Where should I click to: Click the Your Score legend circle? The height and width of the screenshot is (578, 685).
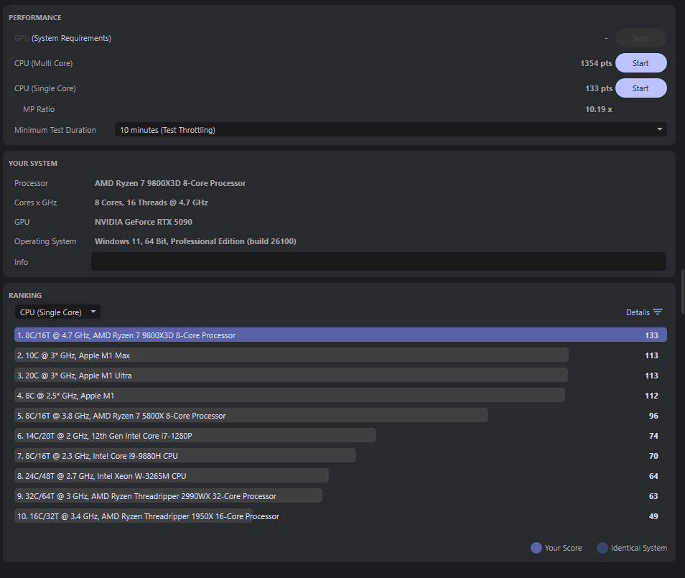click(x=536, y=548)
